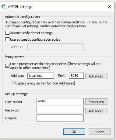This screenshot has width=116, height=140.
Task: Click the Port field showing 8080
Action: (76, 76)
